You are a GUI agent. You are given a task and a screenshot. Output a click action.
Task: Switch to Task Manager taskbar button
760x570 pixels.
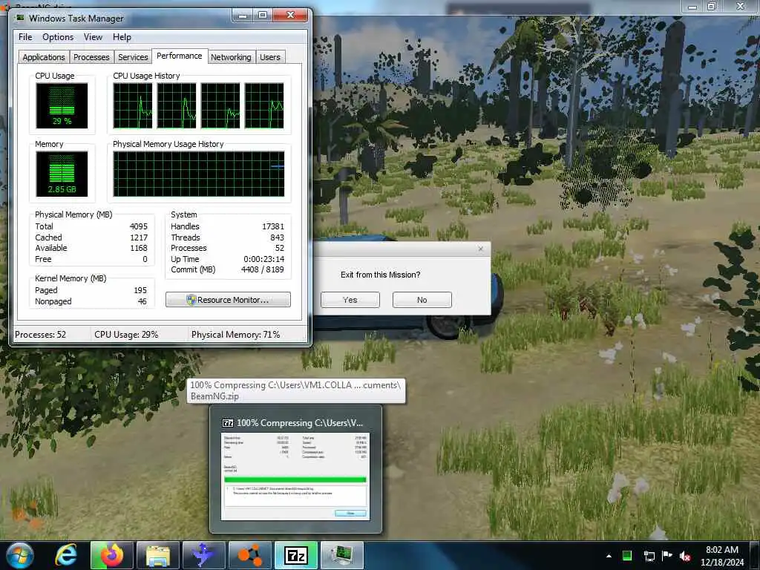point(342,555)
